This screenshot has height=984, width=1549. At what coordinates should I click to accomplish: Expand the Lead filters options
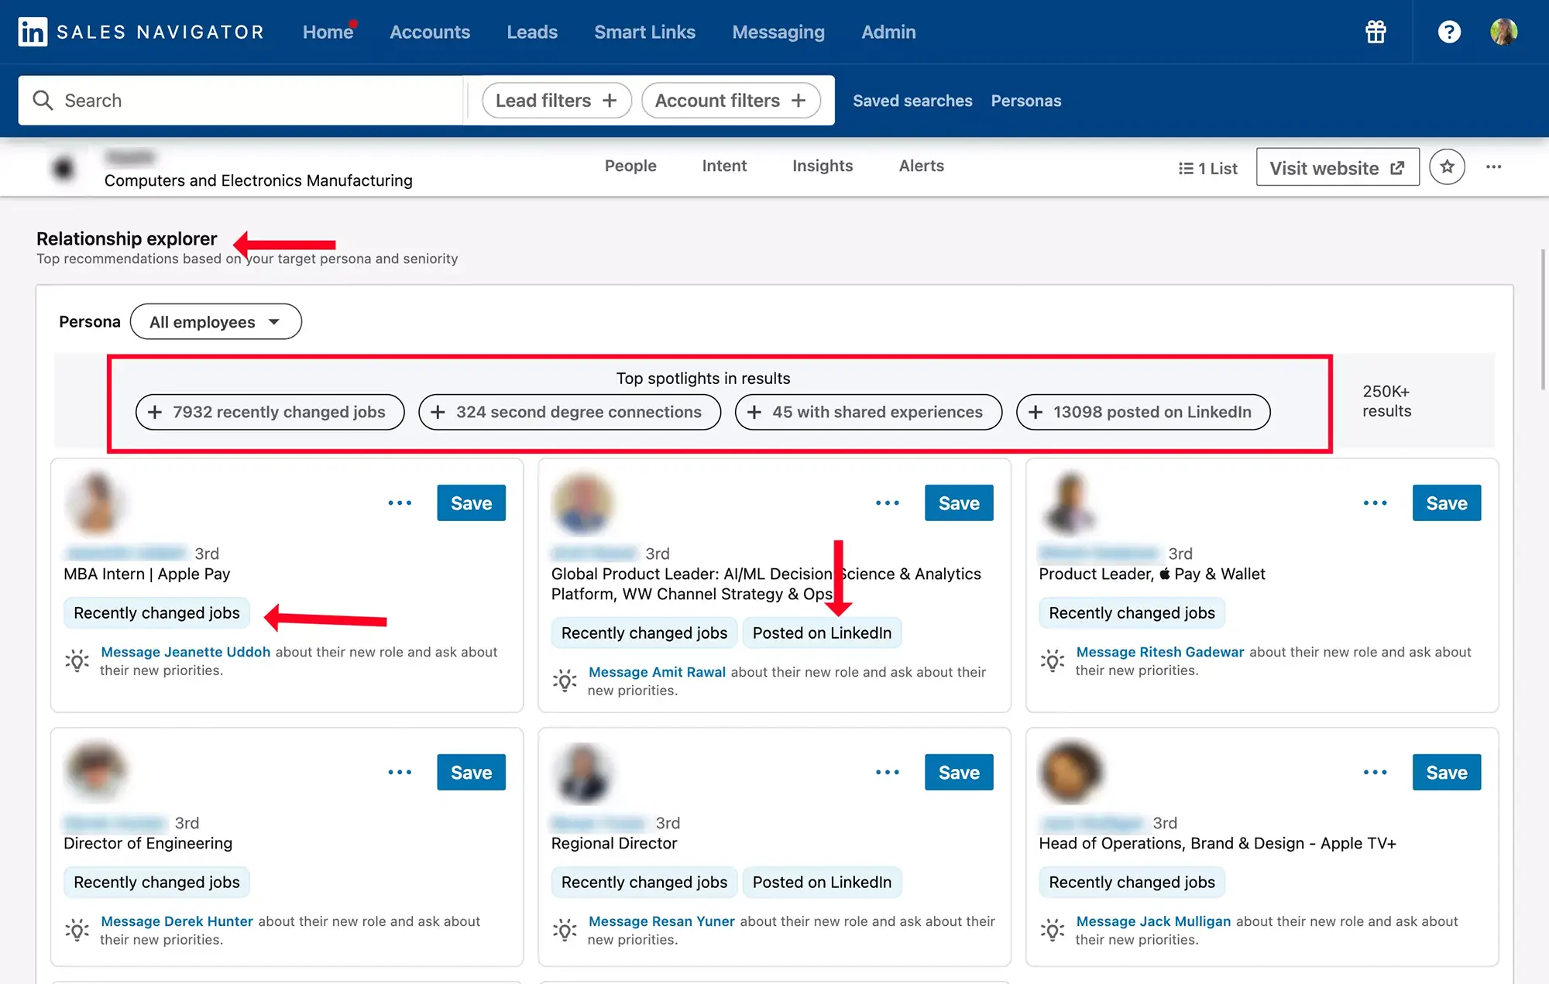click(x=555, y=101)
